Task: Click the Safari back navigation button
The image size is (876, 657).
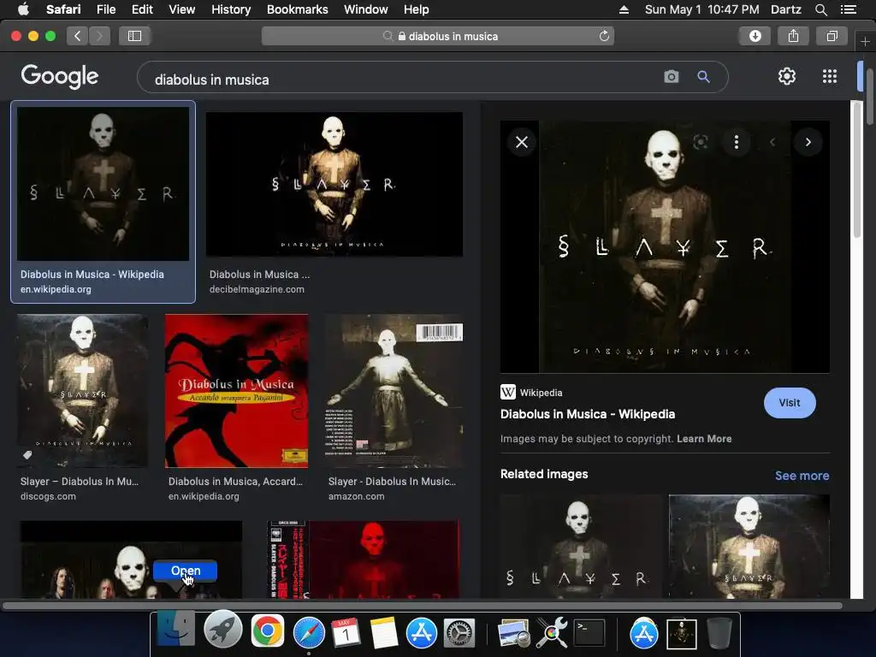Action: click(x=78, y=36)
